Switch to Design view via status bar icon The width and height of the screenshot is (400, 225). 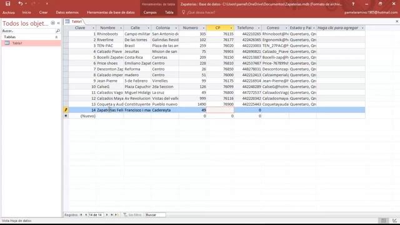394,221
